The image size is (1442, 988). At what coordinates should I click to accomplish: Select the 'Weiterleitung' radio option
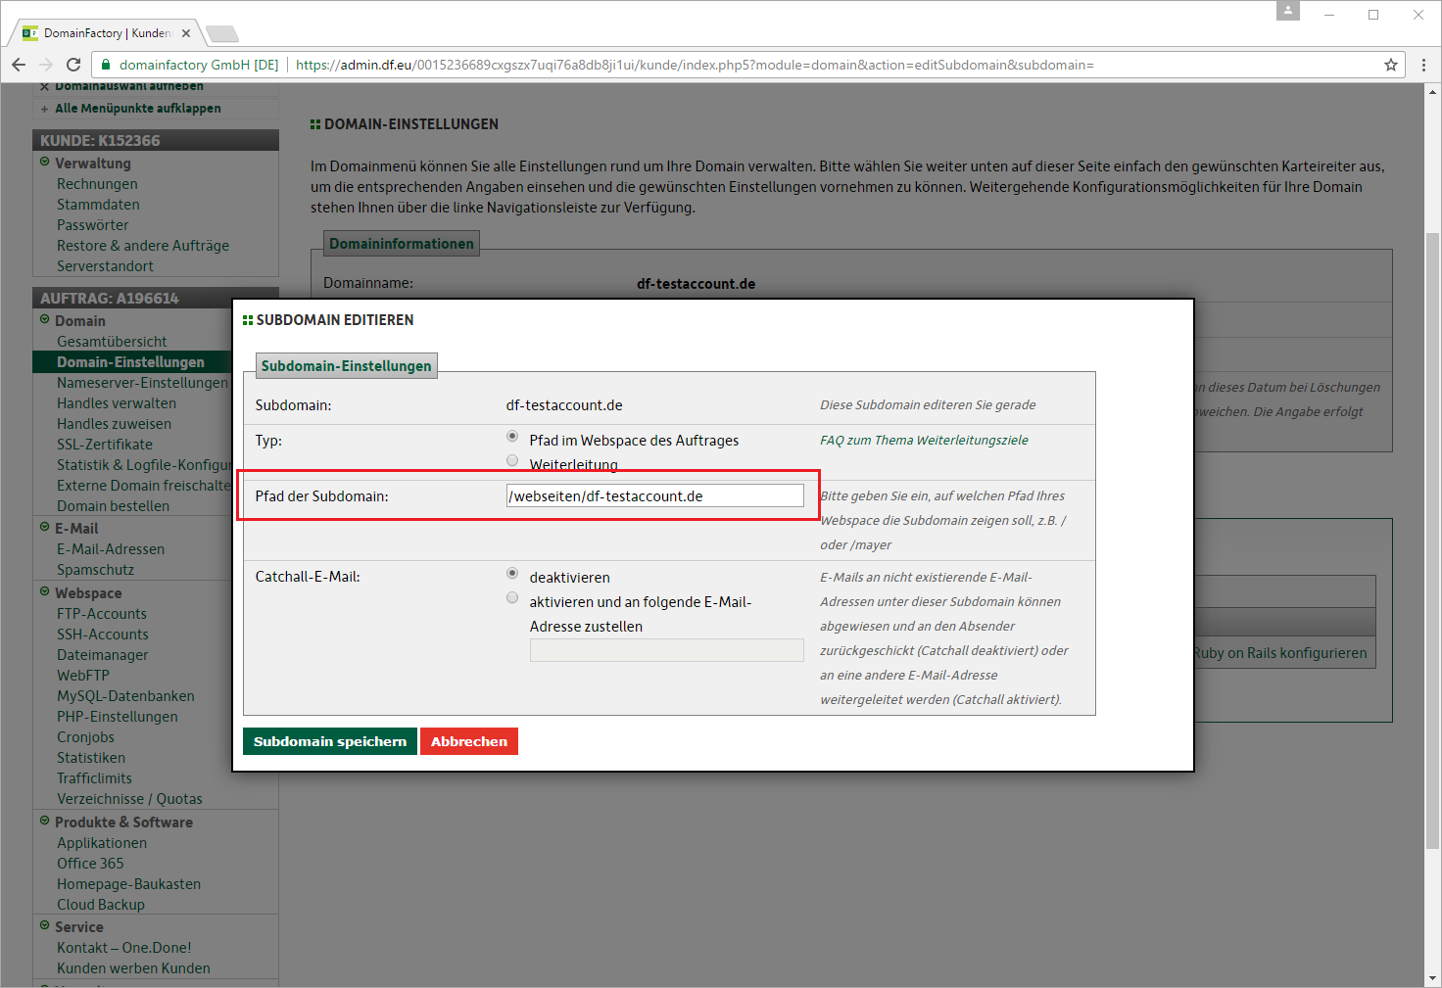click(512, 461)
